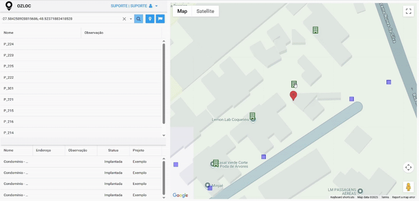Click the Projeto column header
Viewport: 419px width, 201px height.
146,150
